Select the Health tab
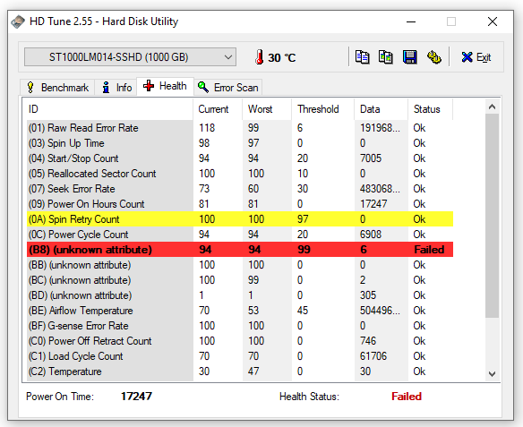This screenshot has height=427, width=523. click(x=165, y=86)
